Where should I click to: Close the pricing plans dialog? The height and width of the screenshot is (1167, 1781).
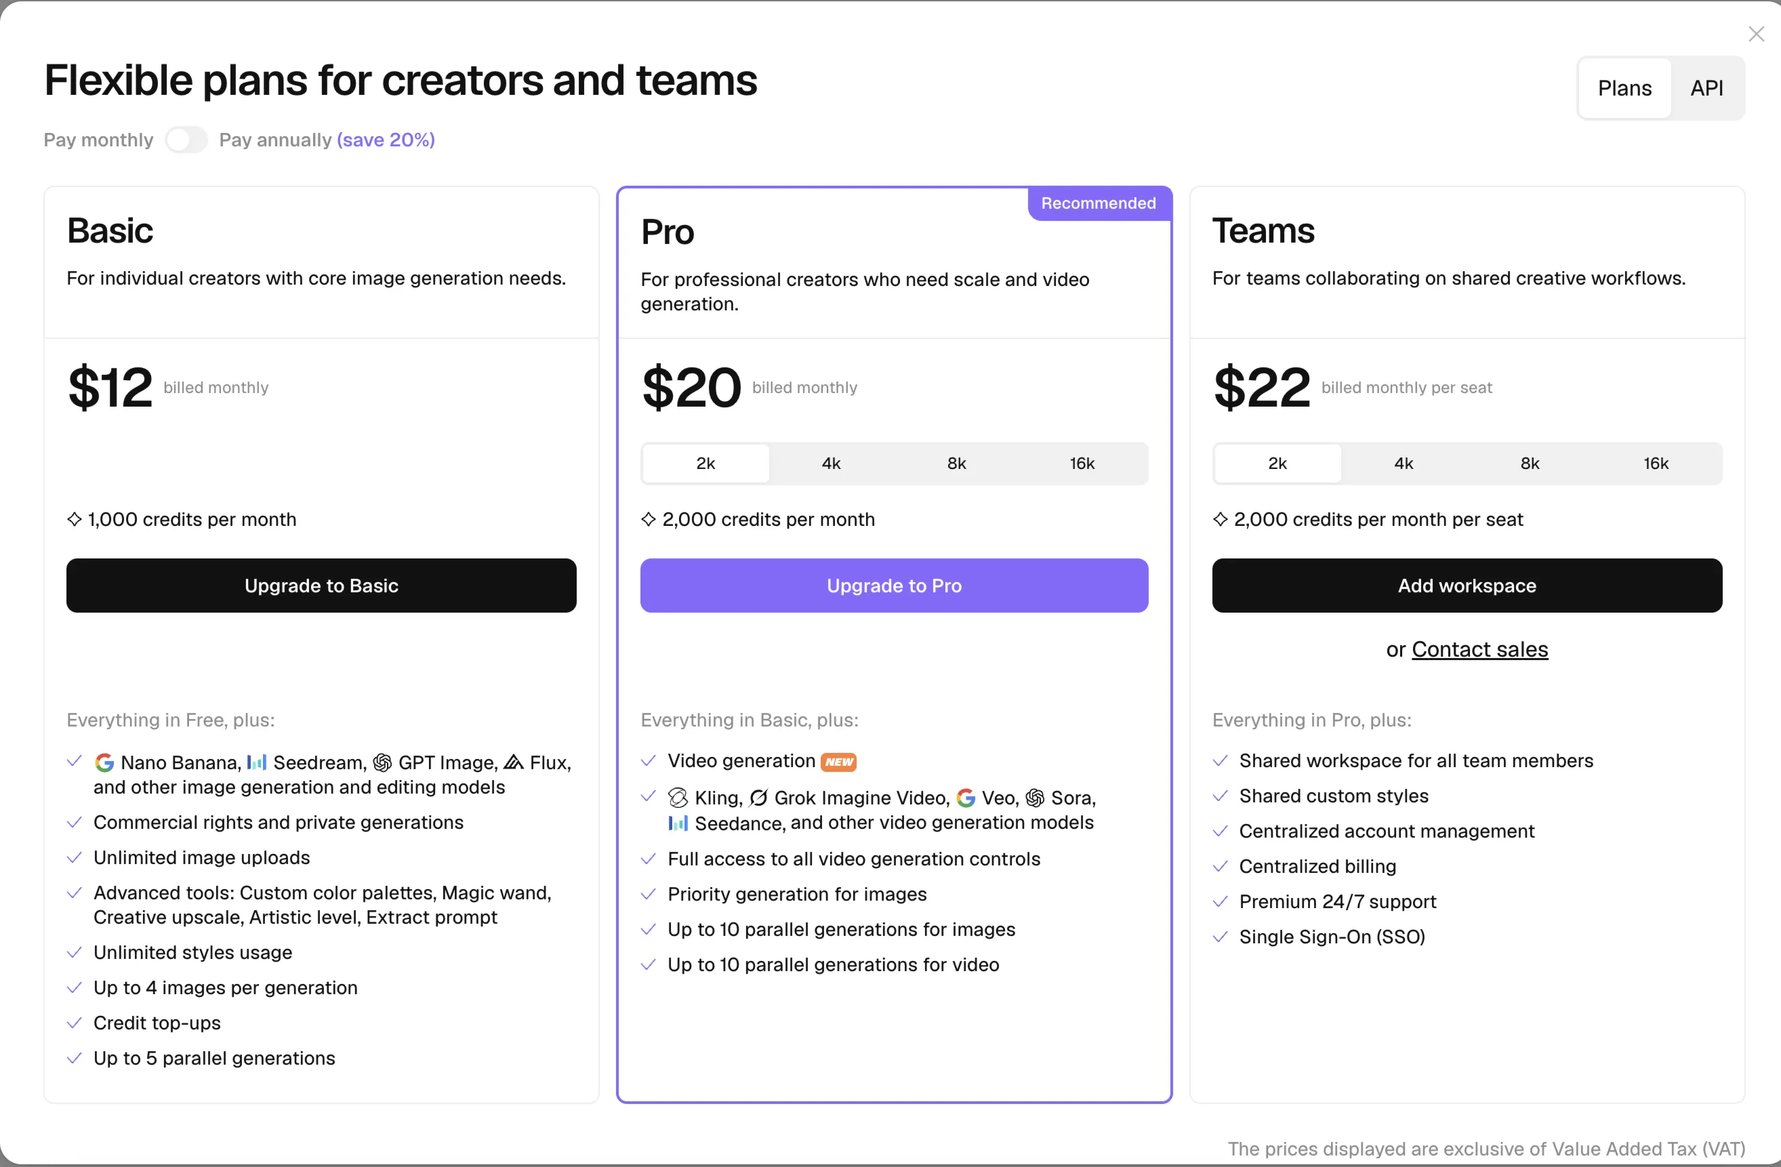1755,34
